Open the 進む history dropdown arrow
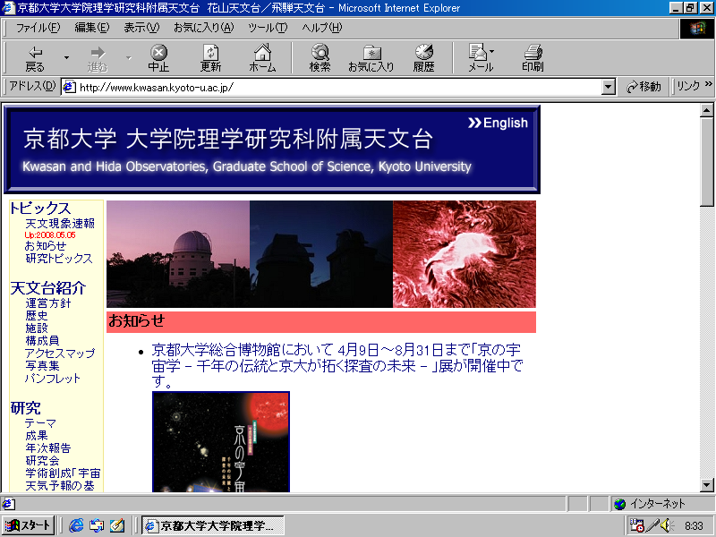This screenshot has width=716, height=537. coord(129,58)
